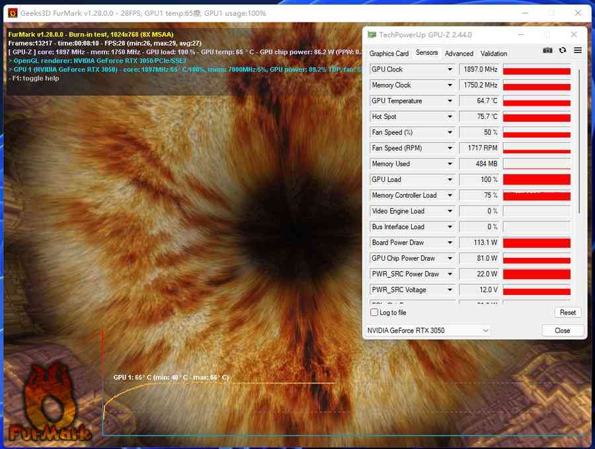Click the GPU-Z app icon in title bar
The width and height of the screenshot is (595, 449).
click(x=372, y=34)
